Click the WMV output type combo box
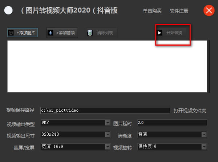Viewport: 218px width, 162px height. pos(76,123)
